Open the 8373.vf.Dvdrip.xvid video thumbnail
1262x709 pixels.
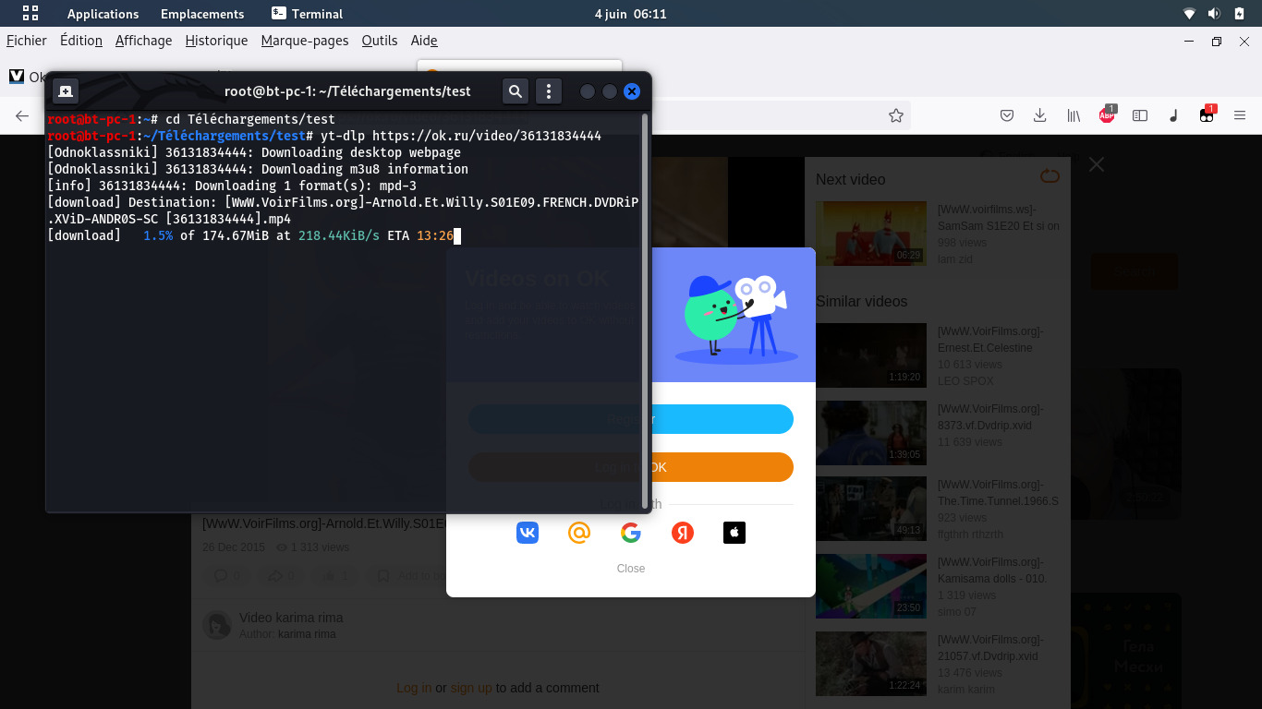point(871,433)
